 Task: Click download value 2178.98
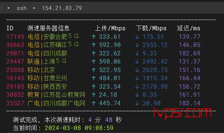click(155, 86)
